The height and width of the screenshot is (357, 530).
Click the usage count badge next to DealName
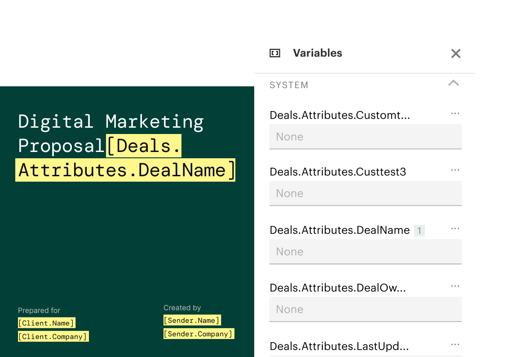(420, 231)
